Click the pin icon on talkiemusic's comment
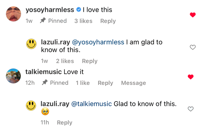The width and height of the screenshot is (204, 132). 45,82
